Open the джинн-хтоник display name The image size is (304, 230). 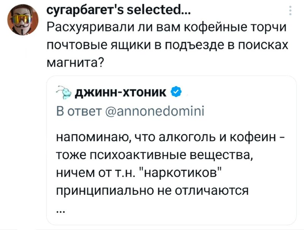pyautogui.click(x=120, y=92)
